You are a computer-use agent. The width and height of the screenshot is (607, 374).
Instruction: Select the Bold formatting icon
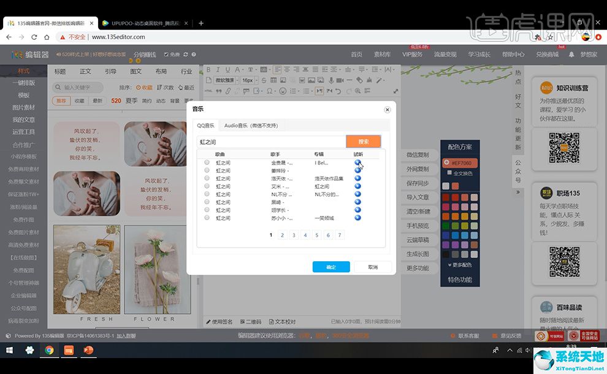coord(208,70)
